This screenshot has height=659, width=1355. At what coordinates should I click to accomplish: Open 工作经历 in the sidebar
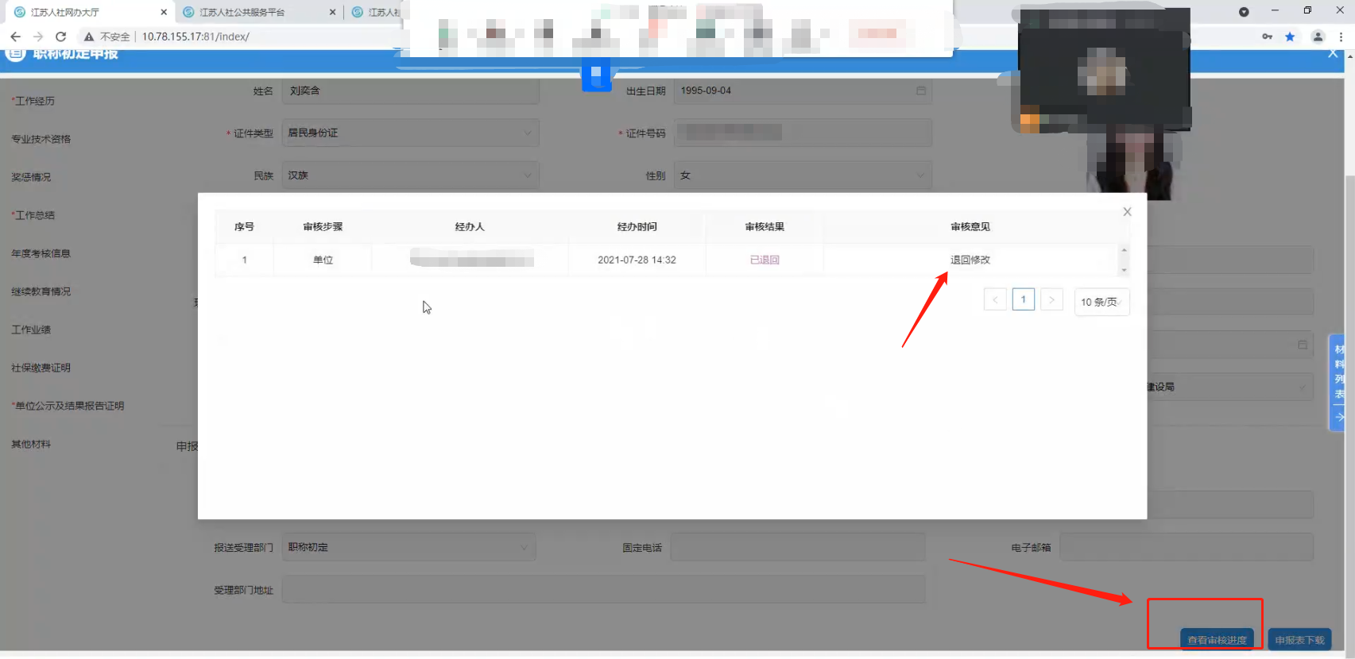[x=33, y=101]
